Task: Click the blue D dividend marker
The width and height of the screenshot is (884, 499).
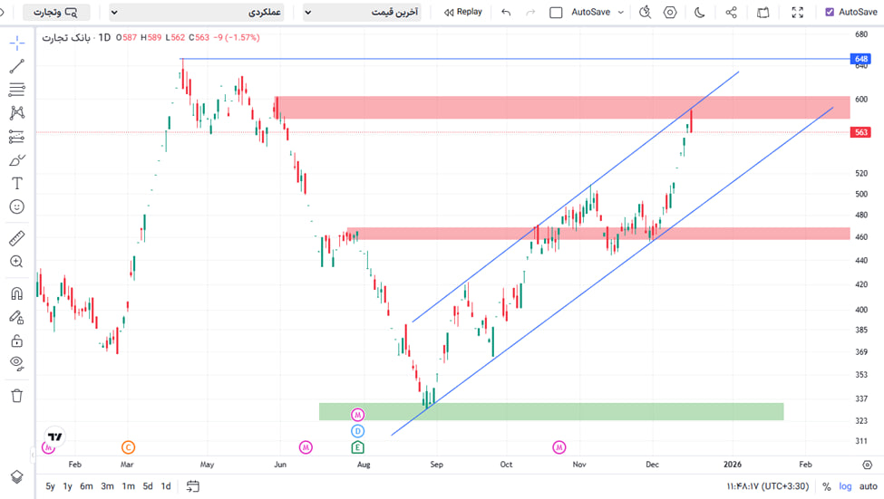Action: [x=357, y=431]
